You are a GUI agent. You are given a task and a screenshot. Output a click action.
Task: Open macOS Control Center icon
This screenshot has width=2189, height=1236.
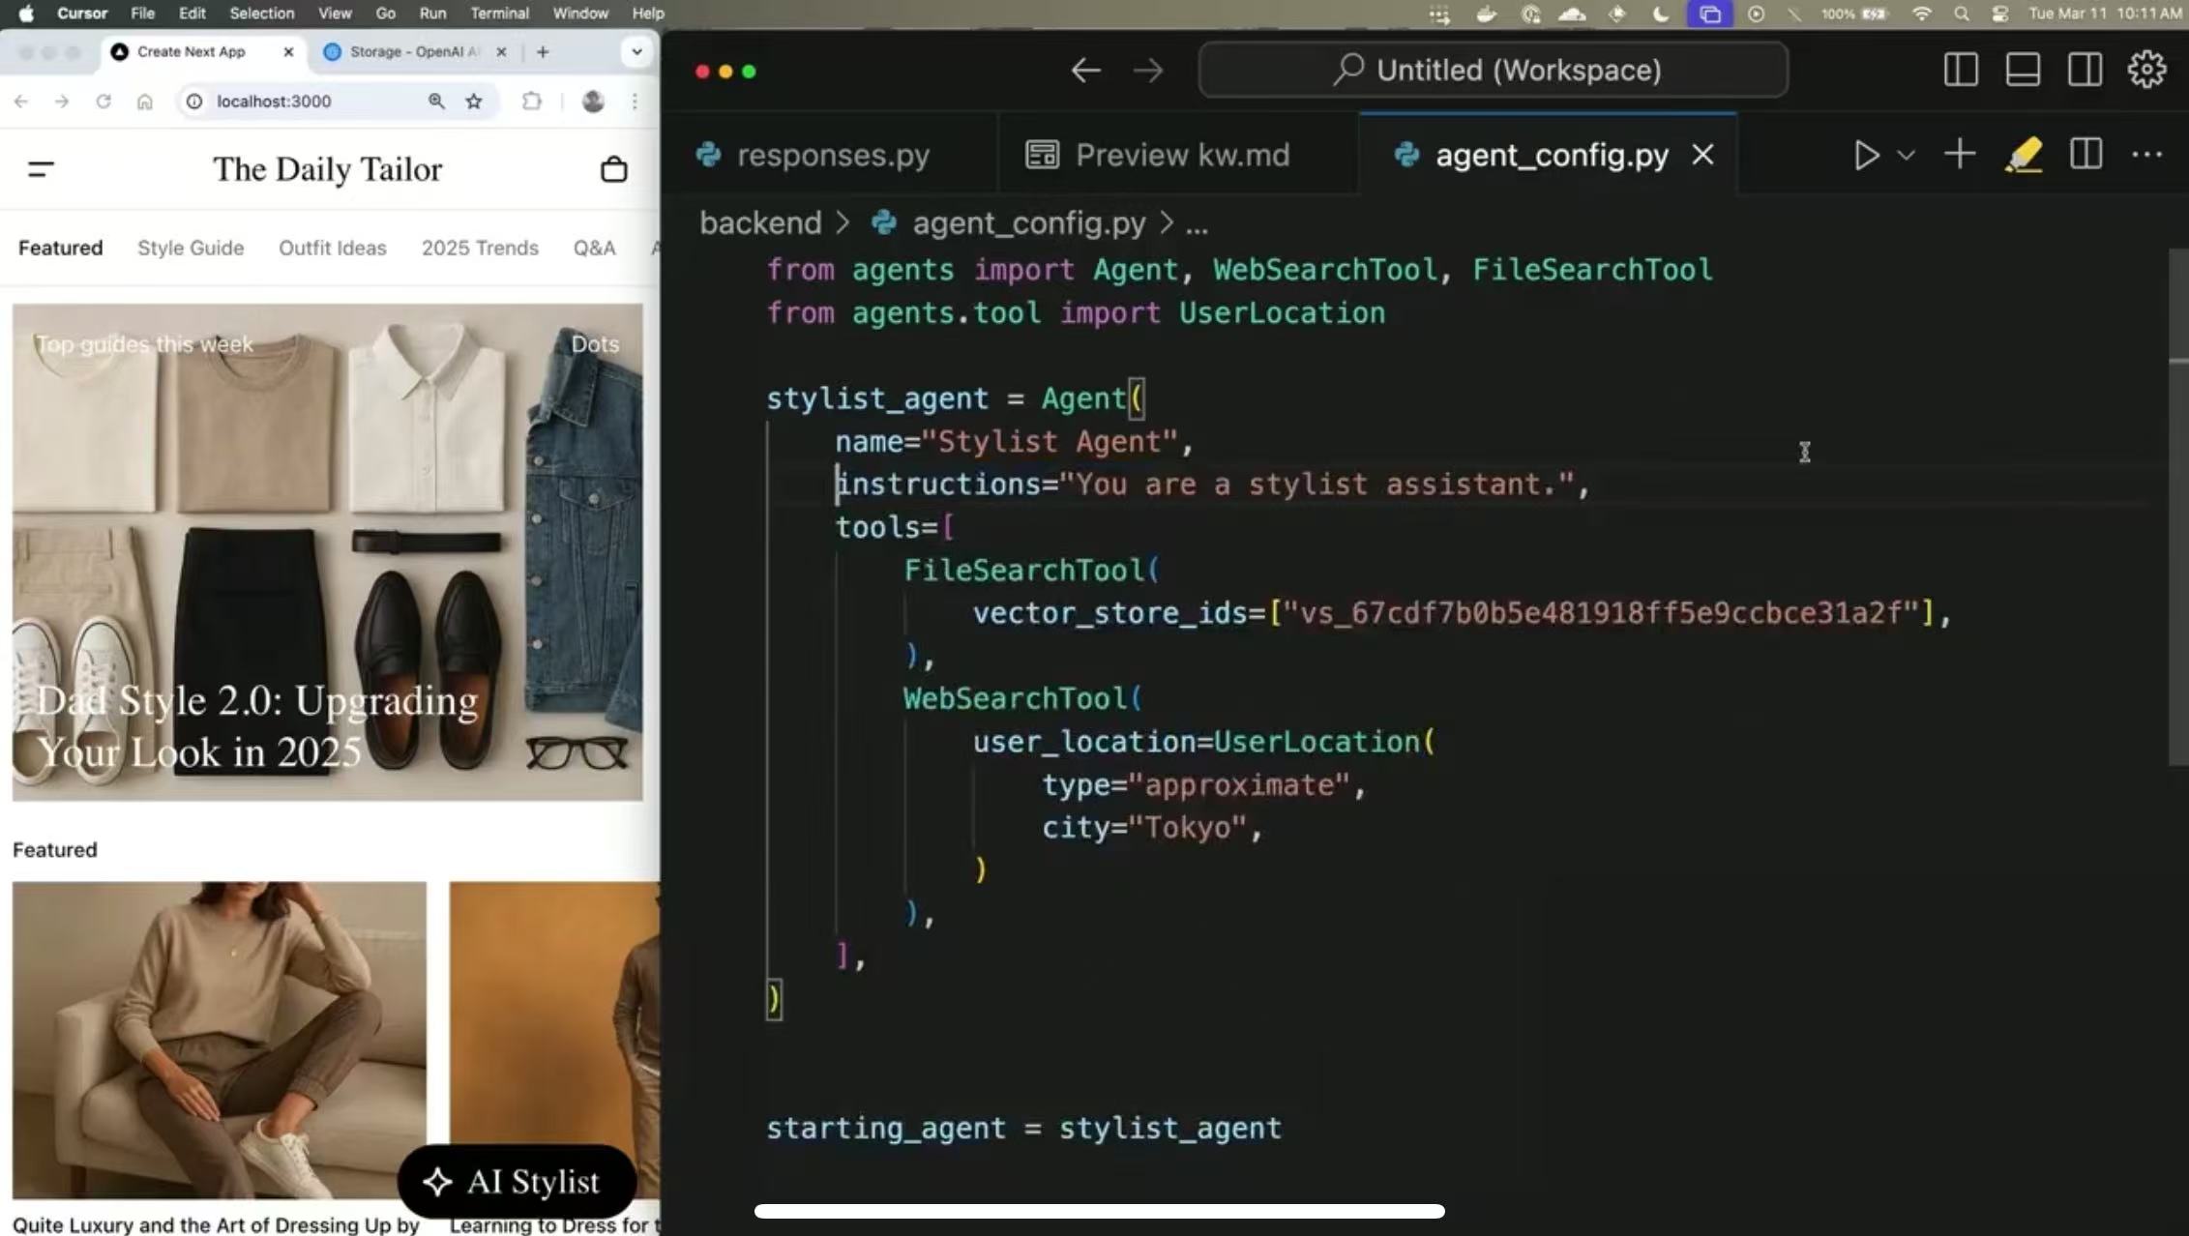pyautogui.click(x=1999, y=14)
